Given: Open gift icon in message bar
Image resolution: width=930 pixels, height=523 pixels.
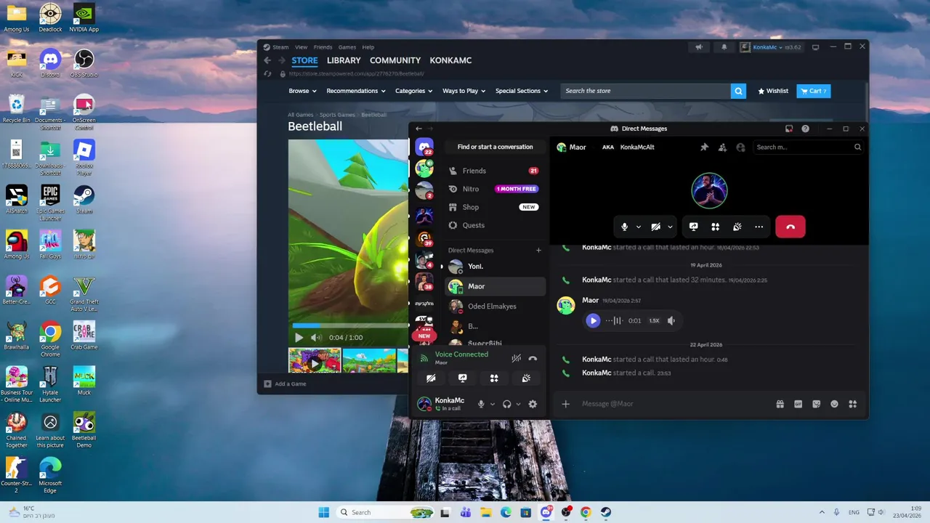Looking at the screenshot, I should pyautogui.click(x=780, y=404).
